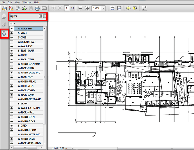Open the View menu
This screenshot has height=150, width=194.
17,2
